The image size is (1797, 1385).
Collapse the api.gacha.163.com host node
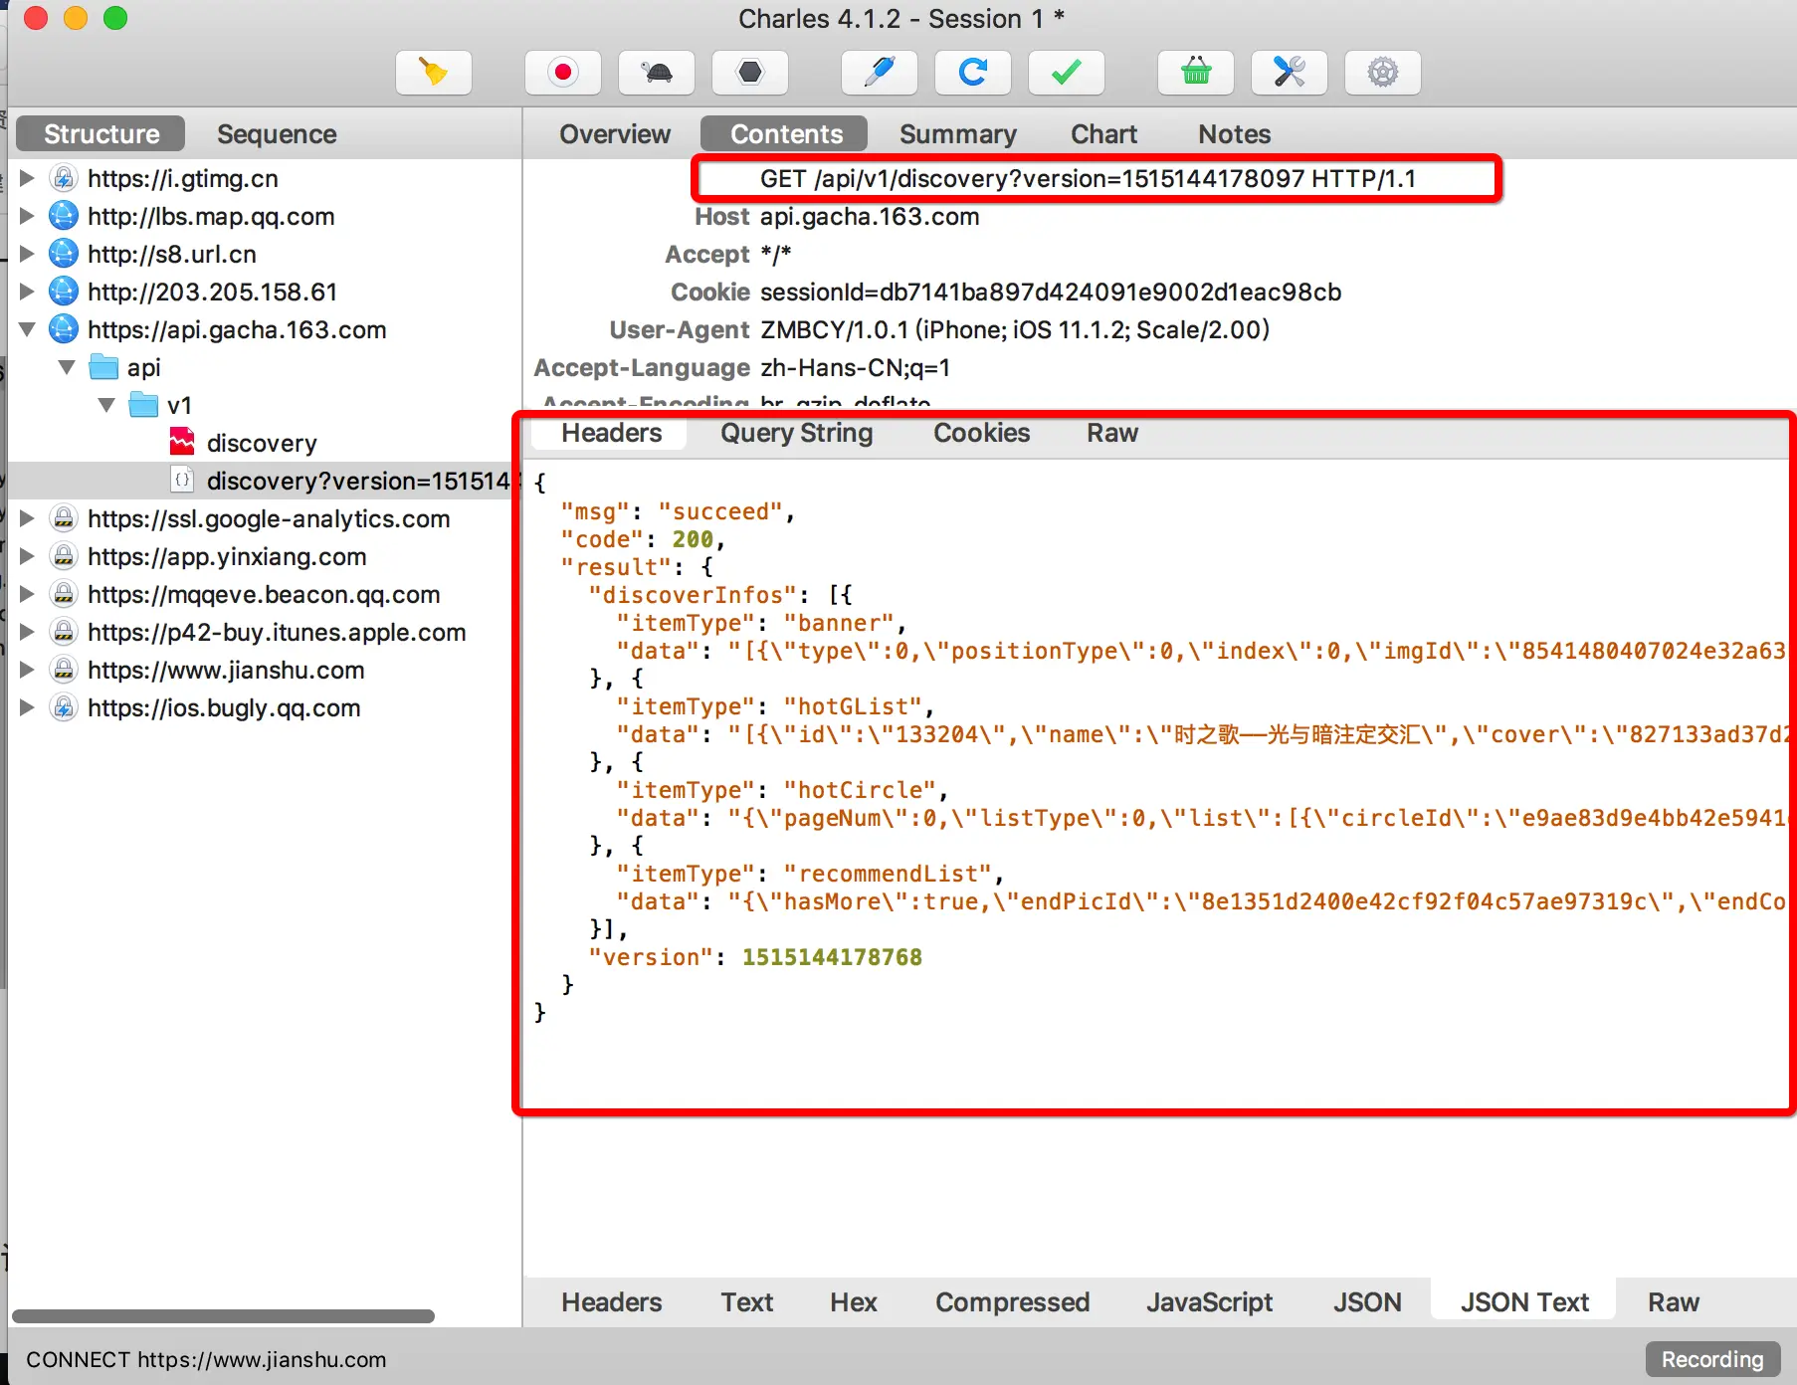tap(28, 329)
